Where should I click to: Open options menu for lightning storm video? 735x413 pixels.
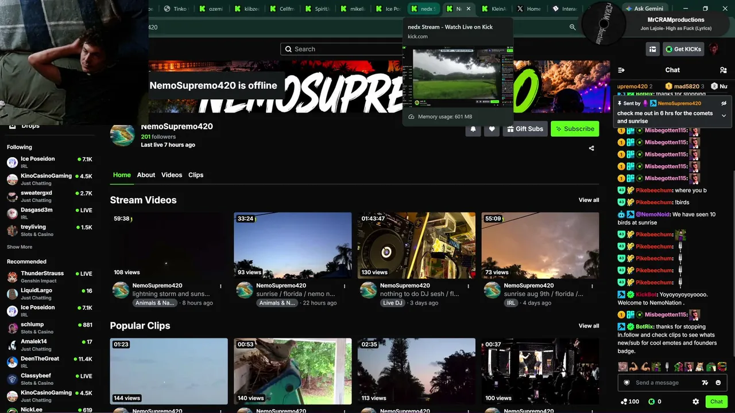point(220,286)
